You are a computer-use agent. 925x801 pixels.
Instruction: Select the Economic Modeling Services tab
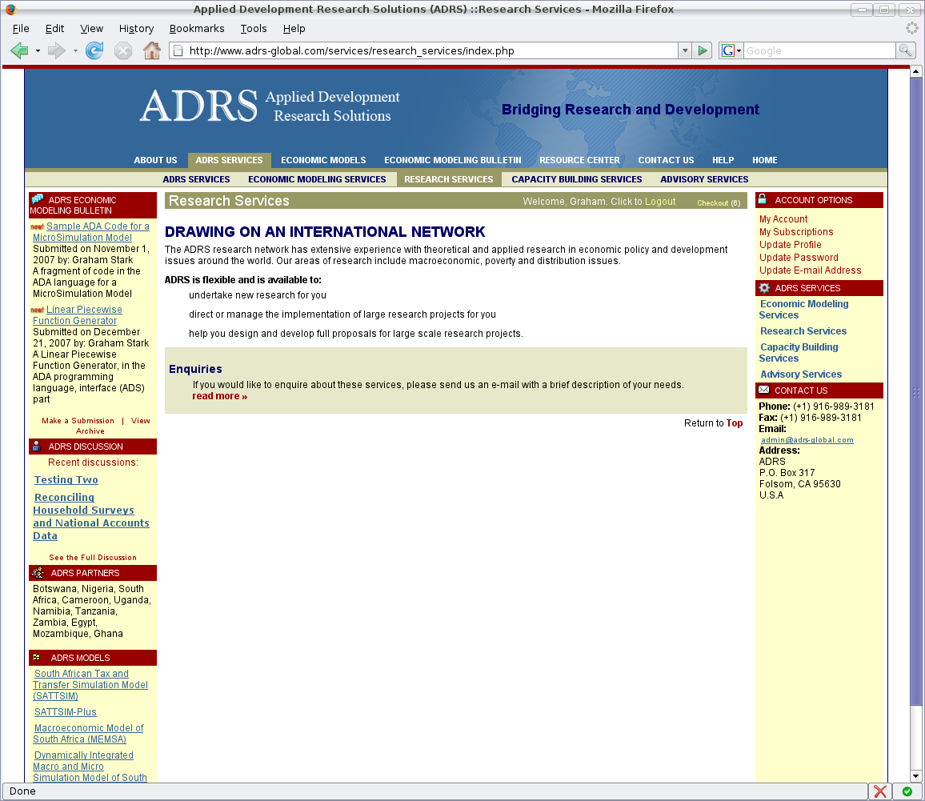click(x=317, y=179)
